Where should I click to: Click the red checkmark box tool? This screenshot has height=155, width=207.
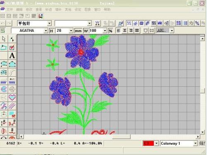(12, 47)
